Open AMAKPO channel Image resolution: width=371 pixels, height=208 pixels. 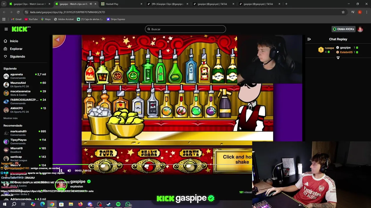25,110
